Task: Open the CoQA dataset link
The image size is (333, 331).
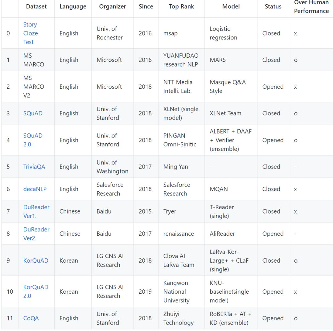Action: 31,318
